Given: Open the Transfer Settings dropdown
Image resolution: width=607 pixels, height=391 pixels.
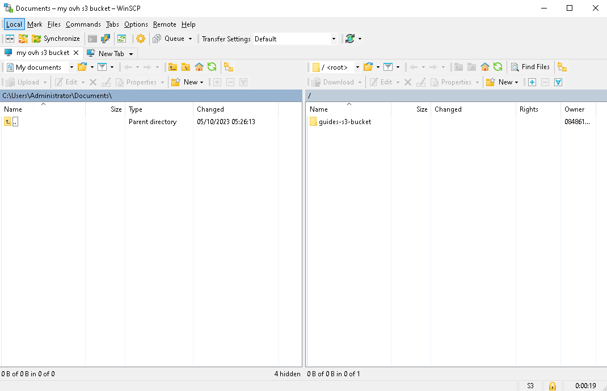Looking at the screenshot, I should coord(334,39).
